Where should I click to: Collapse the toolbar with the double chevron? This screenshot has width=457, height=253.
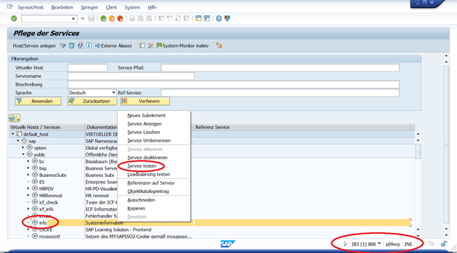(83, 19)
